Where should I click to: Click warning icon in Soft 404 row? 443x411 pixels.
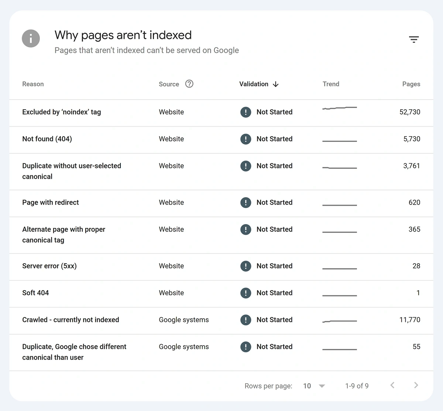pos(245,293)
